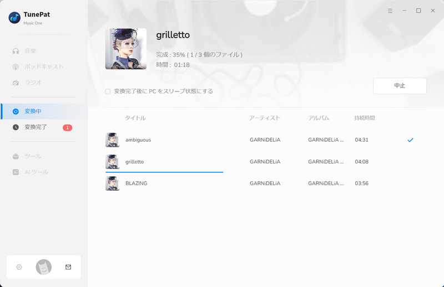Maximize the TunePat window
Screen dimensions: 444x287
418,11
